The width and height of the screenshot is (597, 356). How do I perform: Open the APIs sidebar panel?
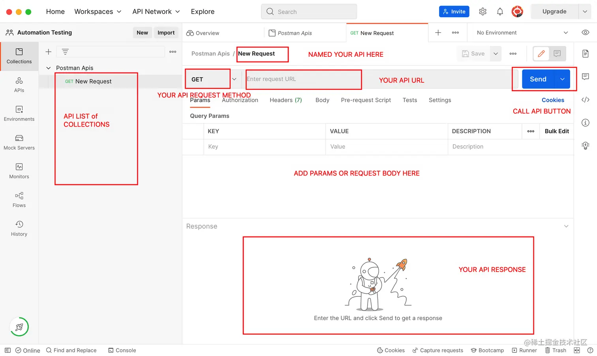[19, 85]
